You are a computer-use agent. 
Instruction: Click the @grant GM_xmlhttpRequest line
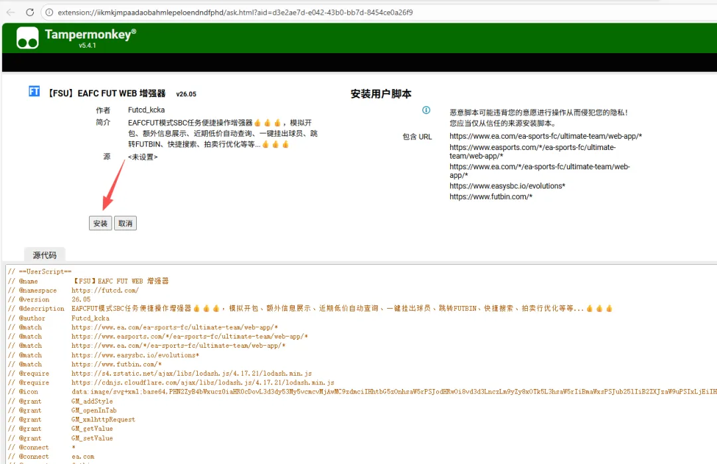tap(71, 420)
